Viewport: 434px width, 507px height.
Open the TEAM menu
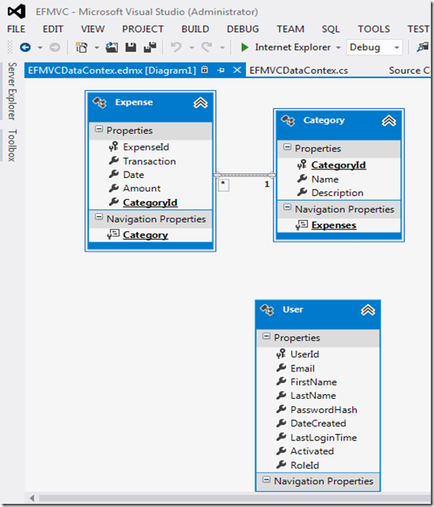point(290,29)
